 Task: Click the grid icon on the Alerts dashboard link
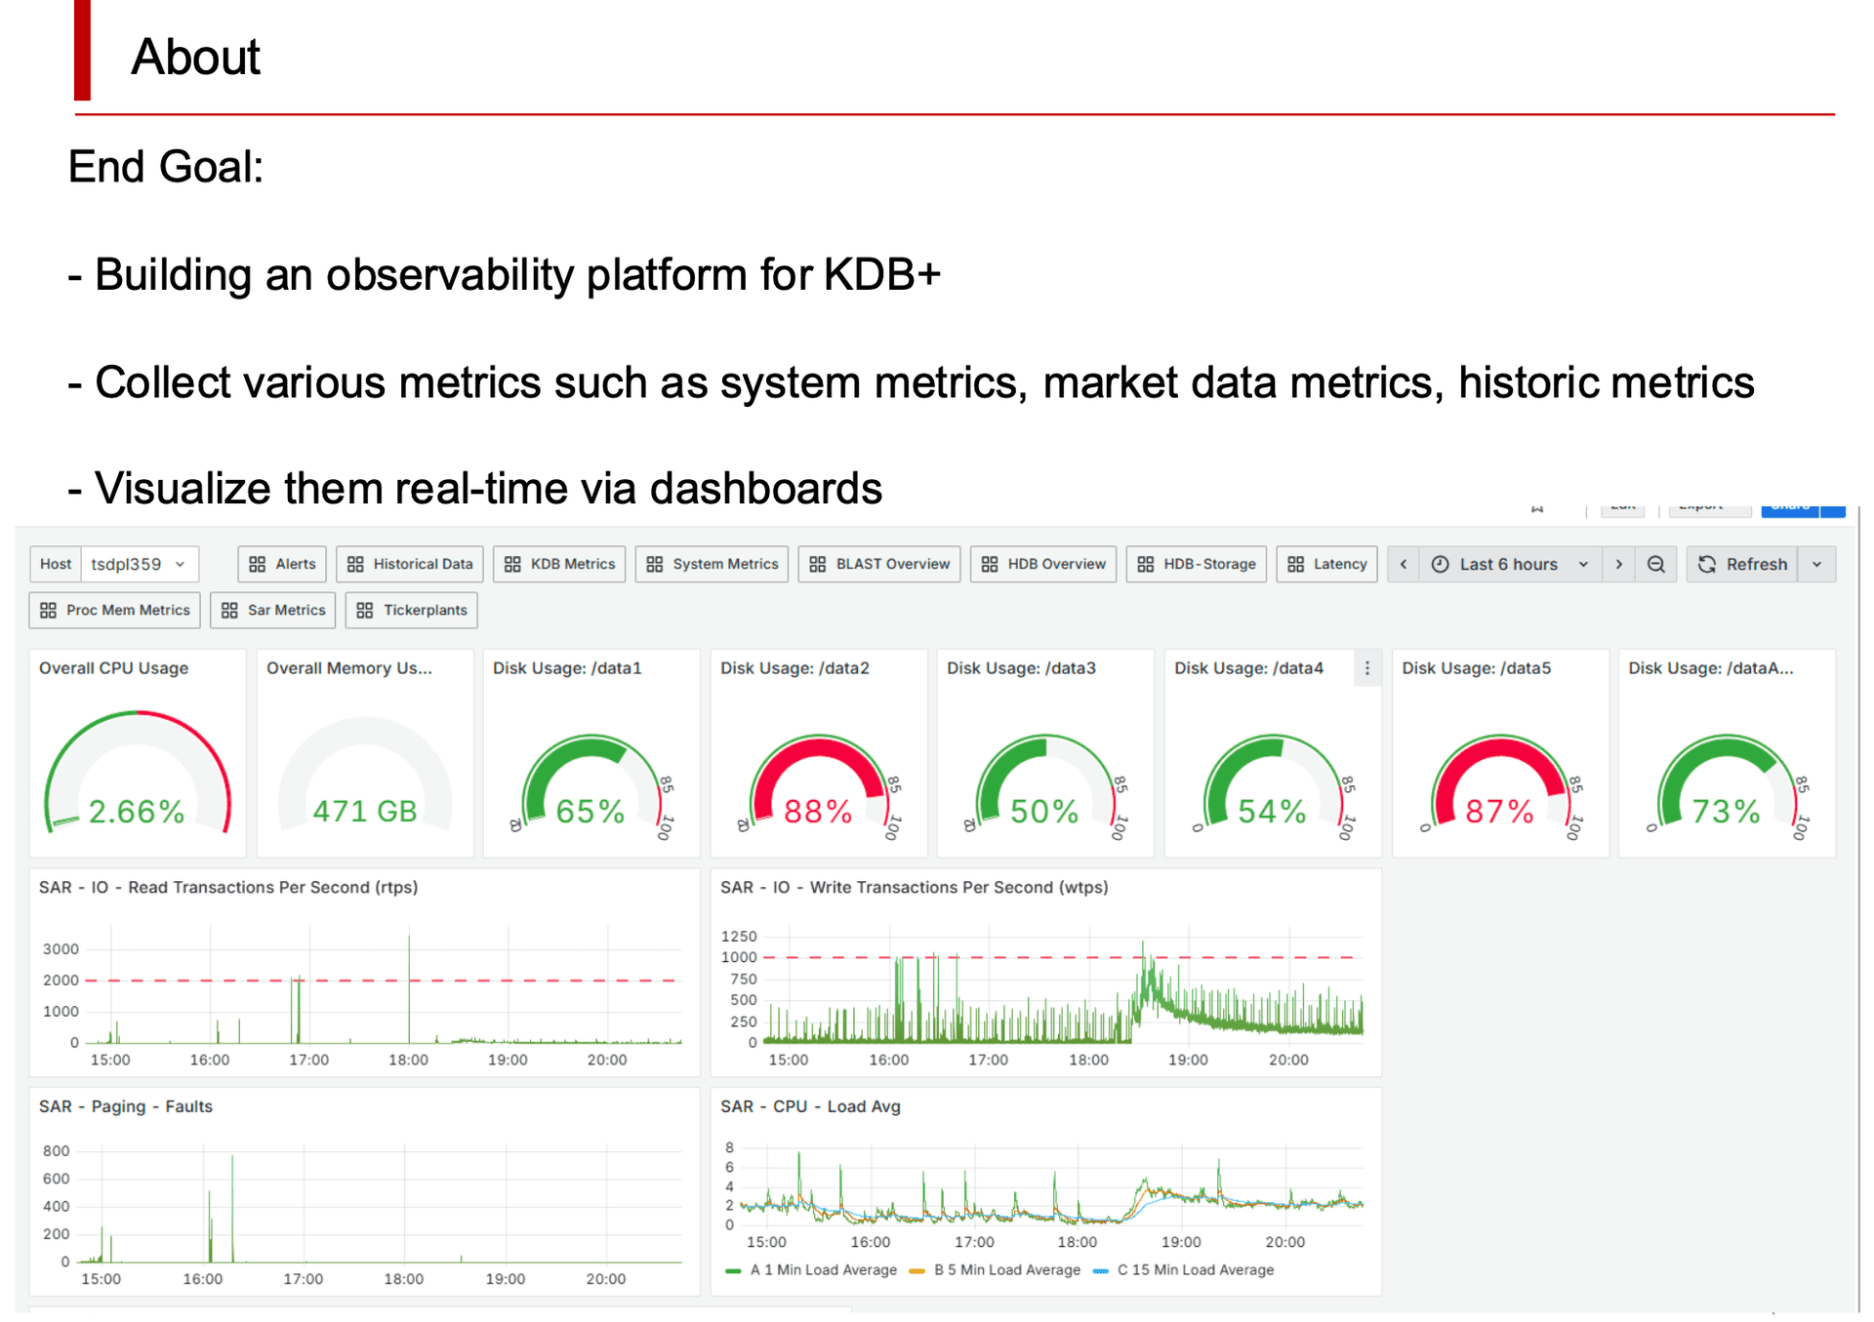click(x=257, y=564)
